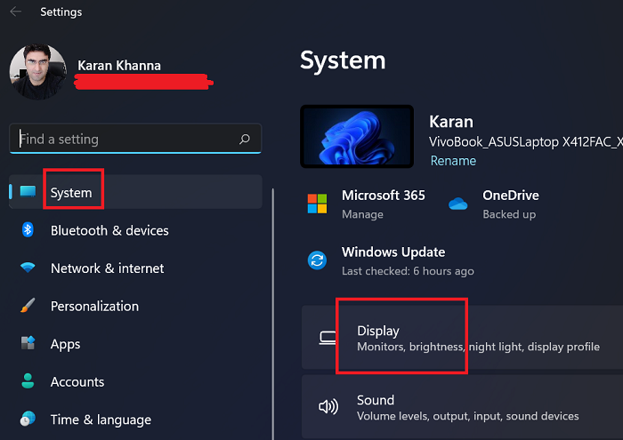623x440 pixels.
Task: Click the Accounts person icon
Action: 28,382
